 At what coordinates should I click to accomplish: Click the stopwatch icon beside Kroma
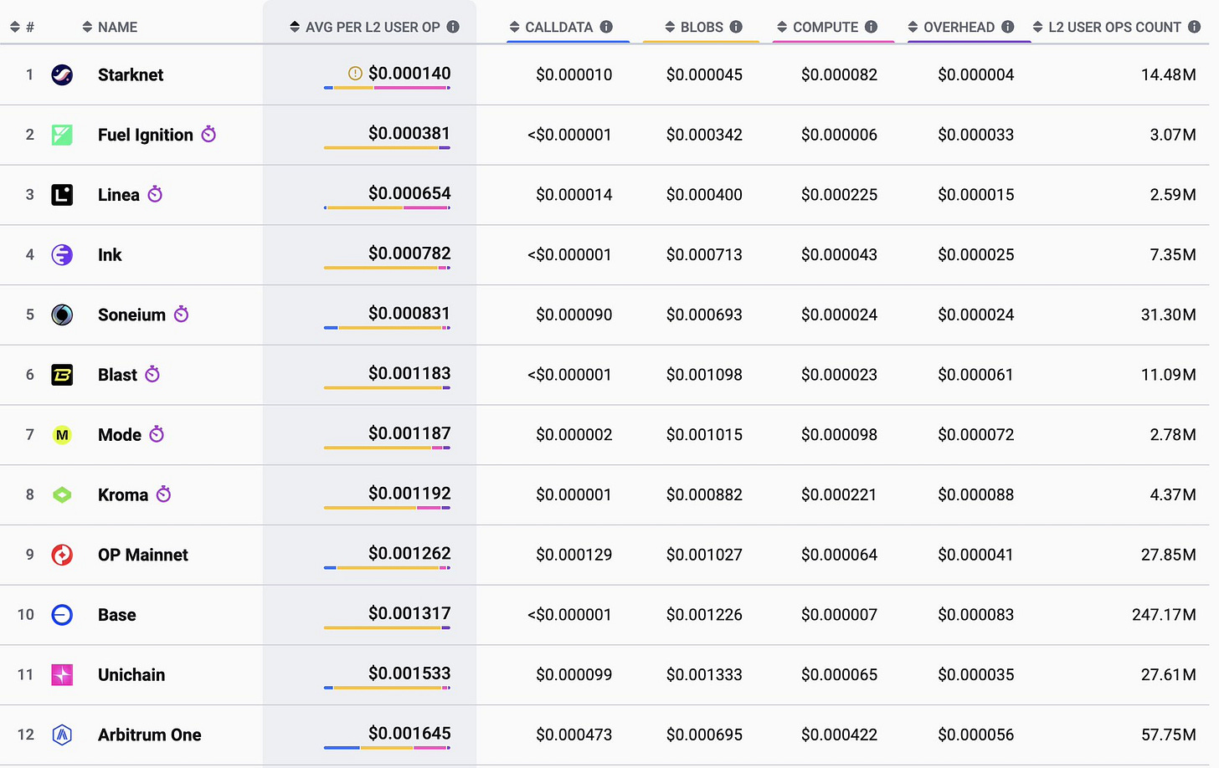[163, 494]
